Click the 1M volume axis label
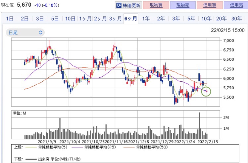Image resolution: width=248 pixels, height=163 pixels. (226, 128)
